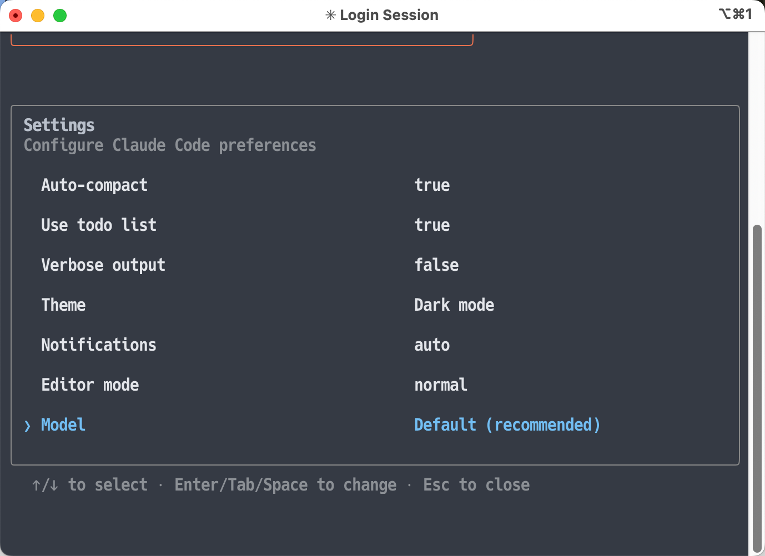The image size is (765, 556).
Task: Toggle the Use todo list true value
Action: (x=432, y=225)
